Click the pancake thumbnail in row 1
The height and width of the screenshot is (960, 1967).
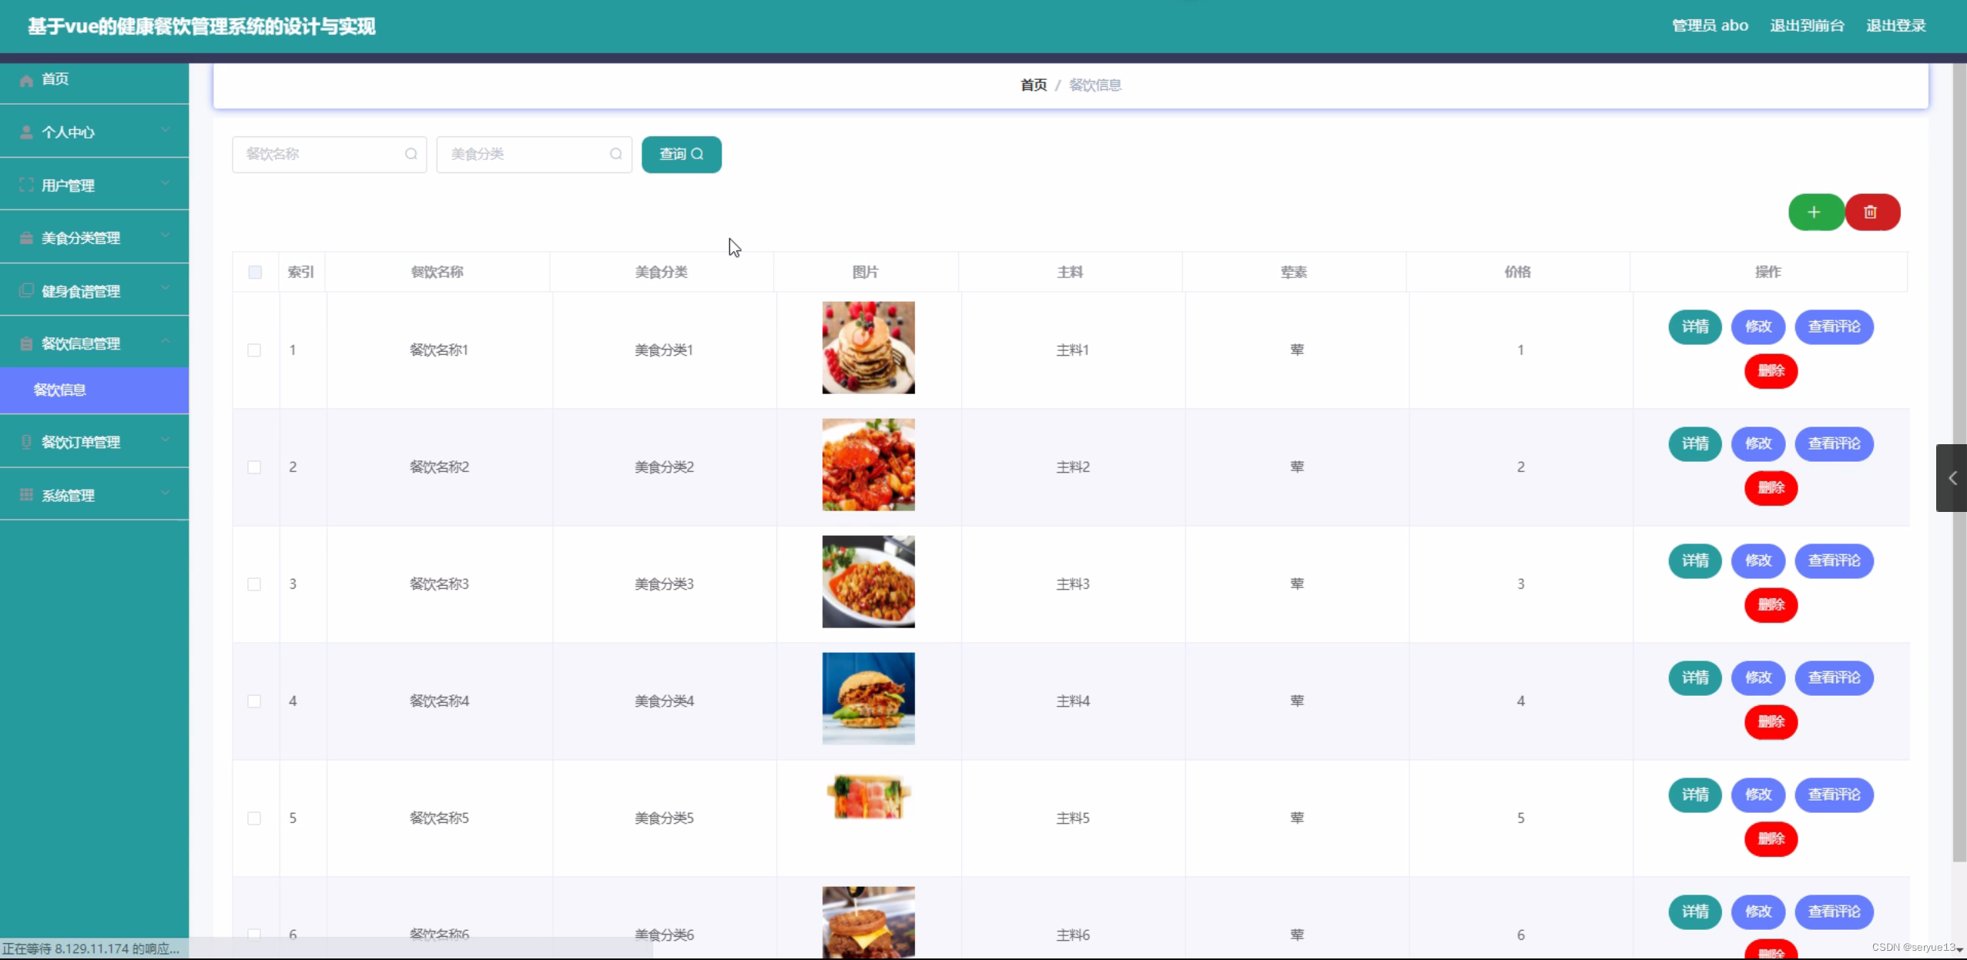tap(868, 348)
